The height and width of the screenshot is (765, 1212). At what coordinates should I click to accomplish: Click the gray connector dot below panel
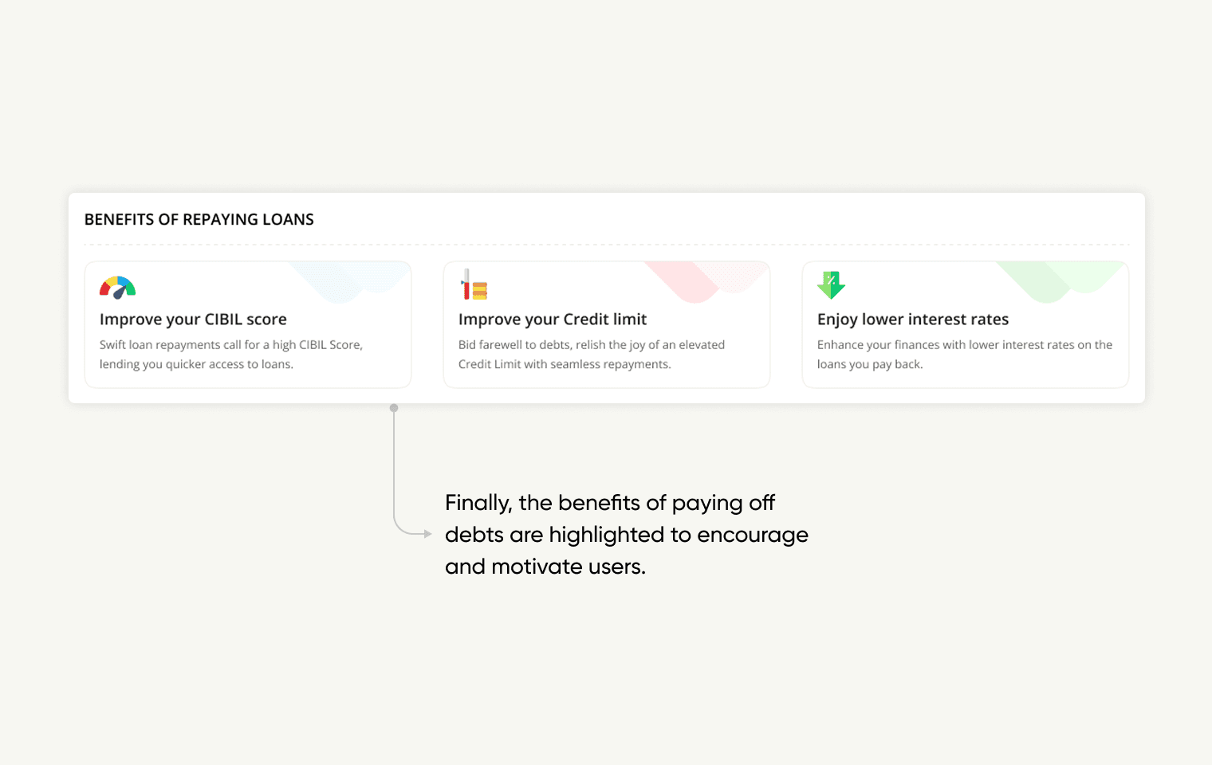click(394, 408)
